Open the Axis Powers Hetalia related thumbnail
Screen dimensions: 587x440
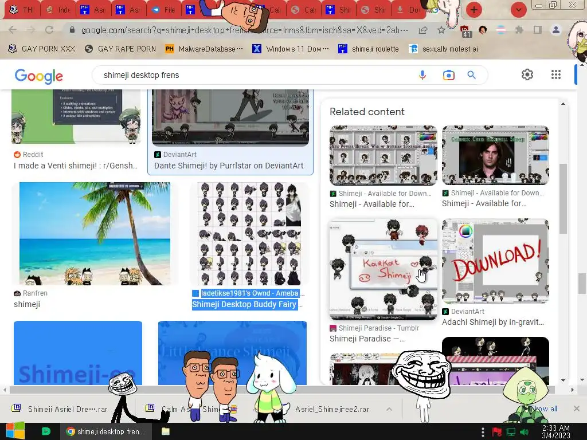[x=383, y=155]
